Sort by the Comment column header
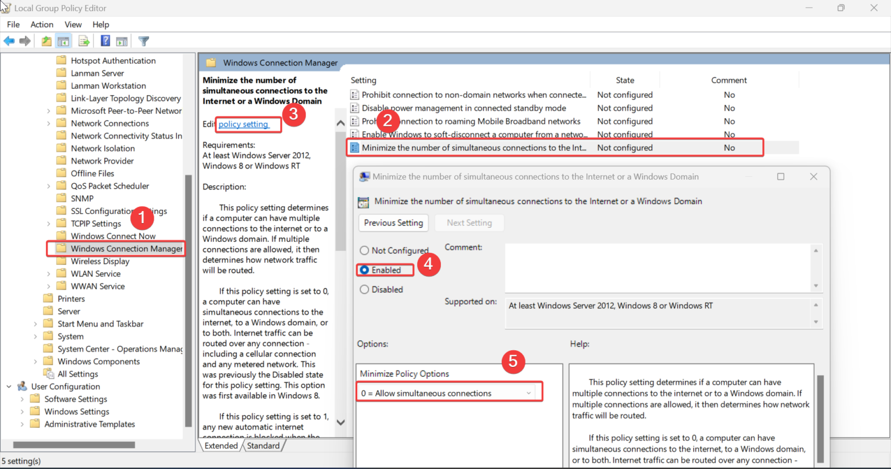Viewport: 891px width, 469px height. tap(729, 80)
